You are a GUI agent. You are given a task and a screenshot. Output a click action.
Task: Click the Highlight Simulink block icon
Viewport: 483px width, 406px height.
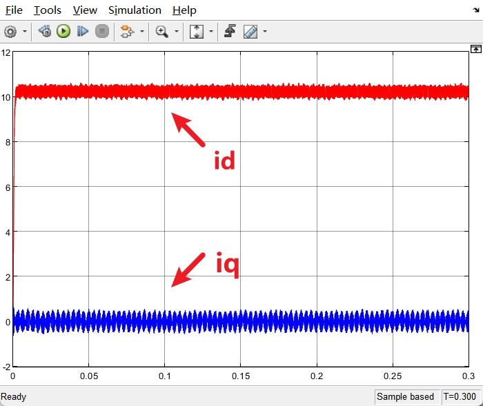(x=127, y=32)
